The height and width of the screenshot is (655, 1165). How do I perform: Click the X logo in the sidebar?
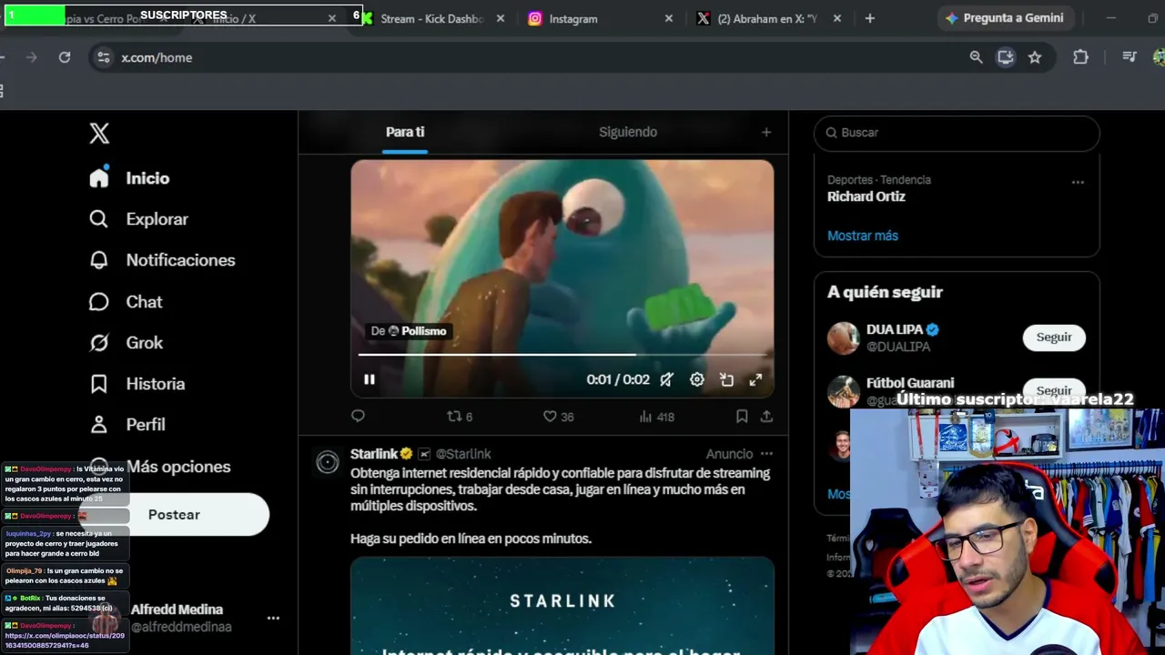coord(99,134)
